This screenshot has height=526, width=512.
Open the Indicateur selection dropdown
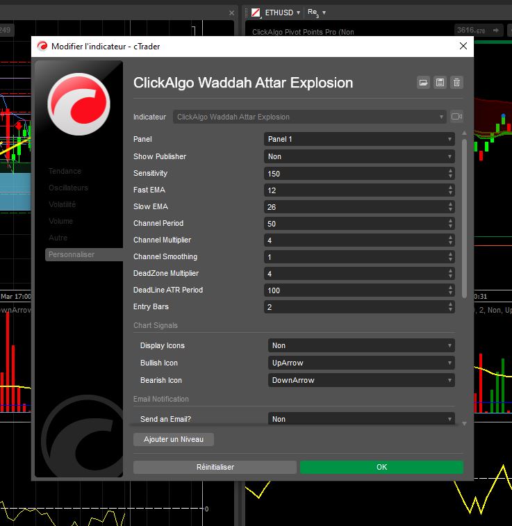tap(309, 117)
